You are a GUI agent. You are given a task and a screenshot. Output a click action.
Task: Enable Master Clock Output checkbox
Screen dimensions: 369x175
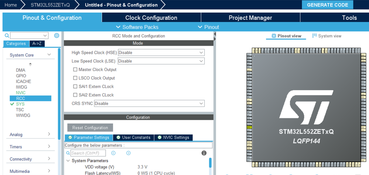coord(75,69)
